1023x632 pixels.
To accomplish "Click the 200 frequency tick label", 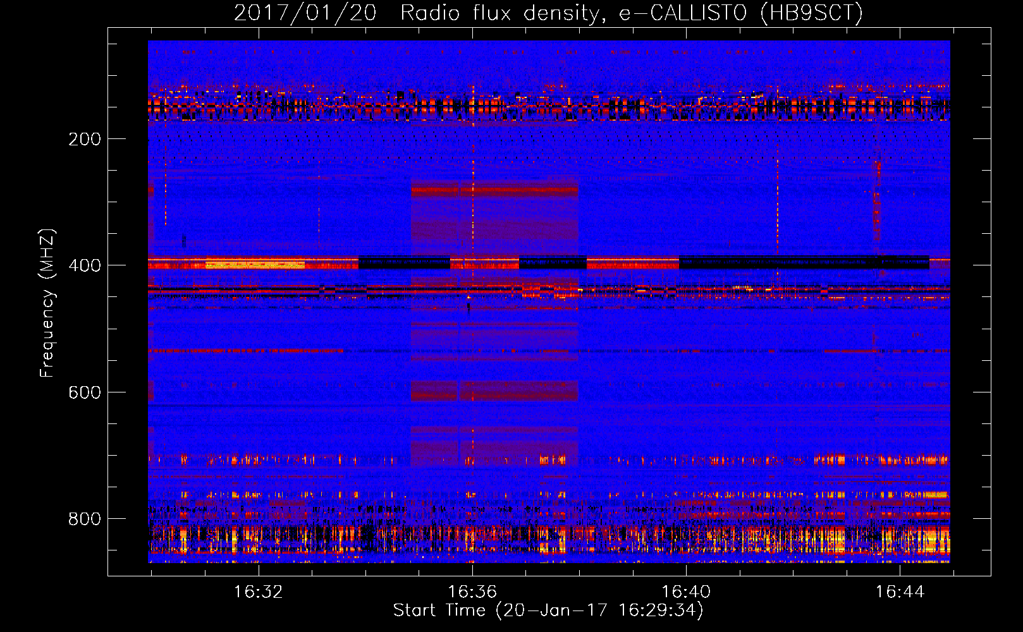I will (85, 139).
